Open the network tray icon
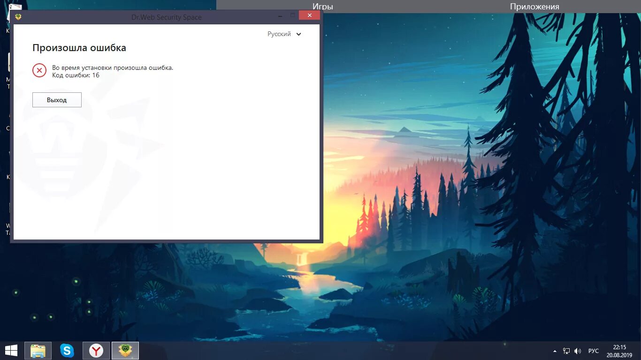This screenshot has height=360, width=641. pos(566,351)
